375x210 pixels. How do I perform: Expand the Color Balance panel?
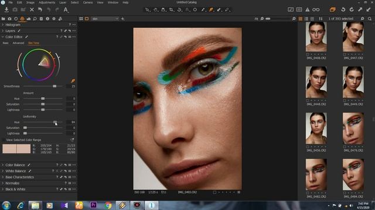point(2,164)
